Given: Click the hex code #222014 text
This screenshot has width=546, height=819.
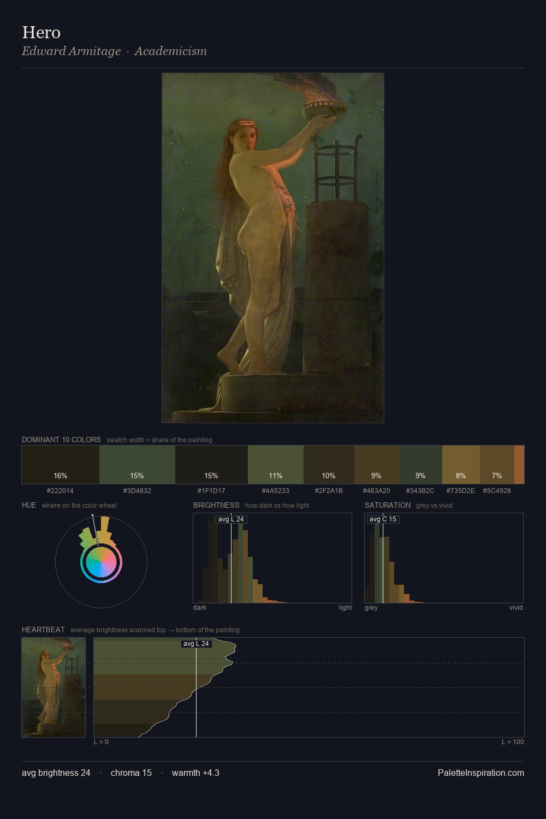Looking at the screenshot, I should [x=60, y=490].
